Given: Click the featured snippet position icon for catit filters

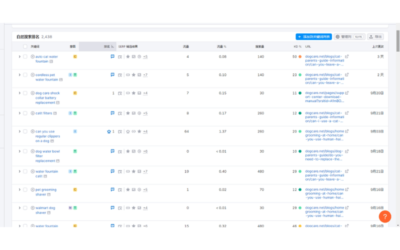Looking at the screenshot, I should tap(112, 113).
